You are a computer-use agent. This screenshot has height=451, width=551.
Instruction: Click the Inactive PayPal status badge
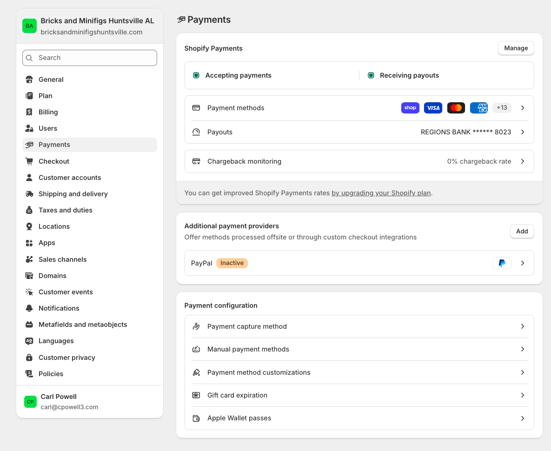click(232, 263)
